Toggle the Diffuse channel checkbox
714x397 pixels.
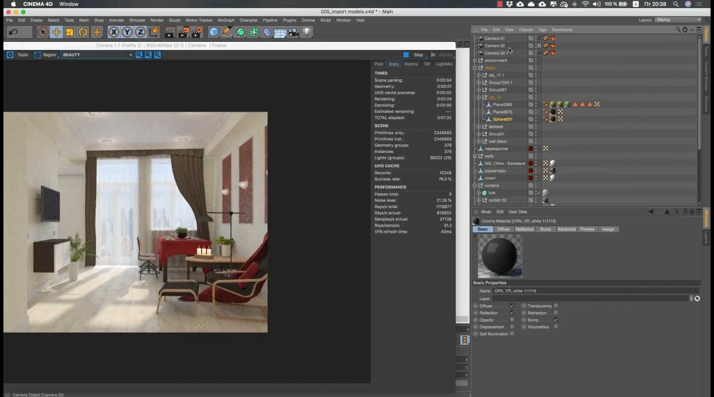512,306
